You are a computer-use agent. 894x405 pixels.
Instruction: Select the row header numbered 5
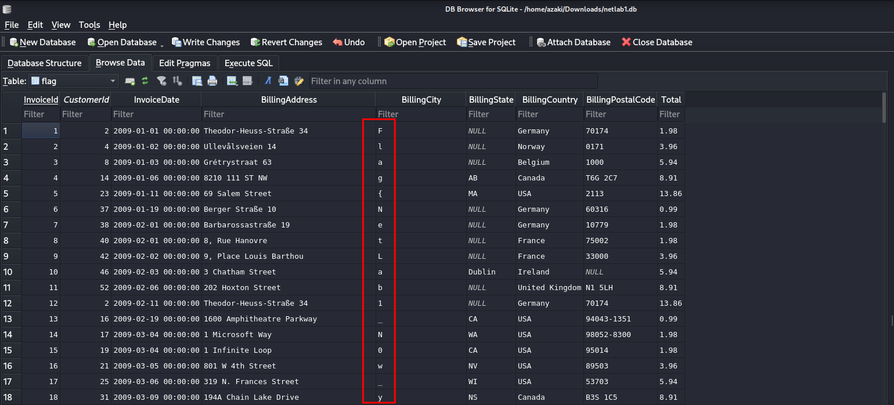tap(12, 193)
